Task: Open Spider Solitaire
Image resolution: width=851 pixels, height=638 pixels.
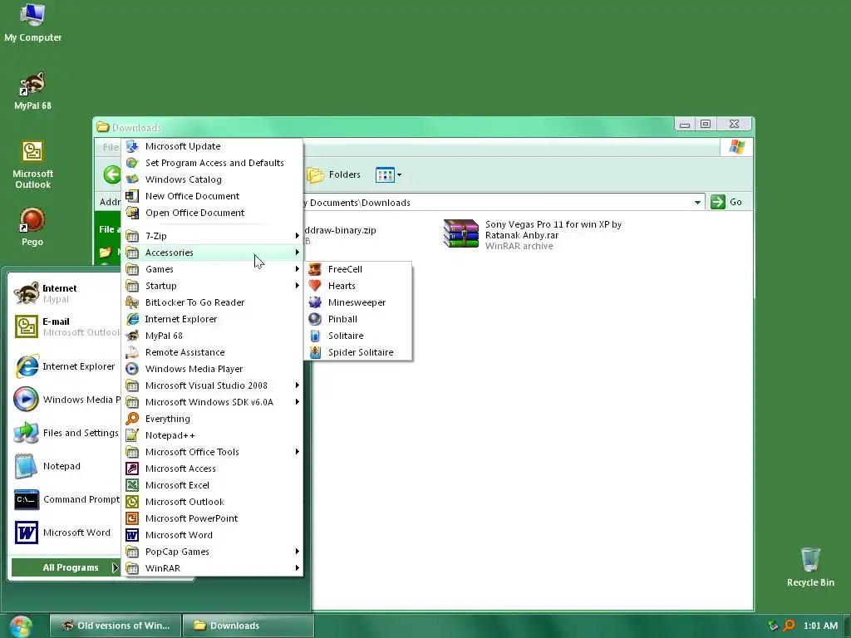Action: pyautogui.click(x=359, y=352)
